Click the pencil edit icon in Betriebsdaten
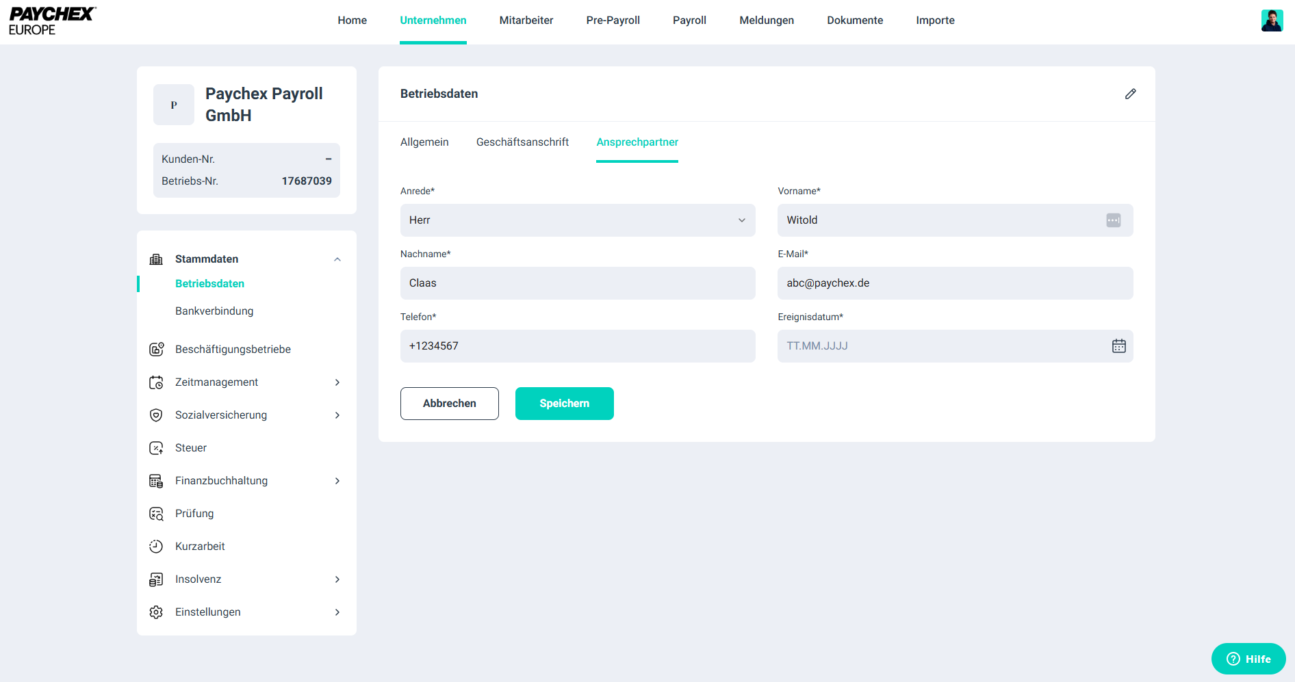Image resolution: width=1295 pixels, height=682 pixels. pos(1130,94)
